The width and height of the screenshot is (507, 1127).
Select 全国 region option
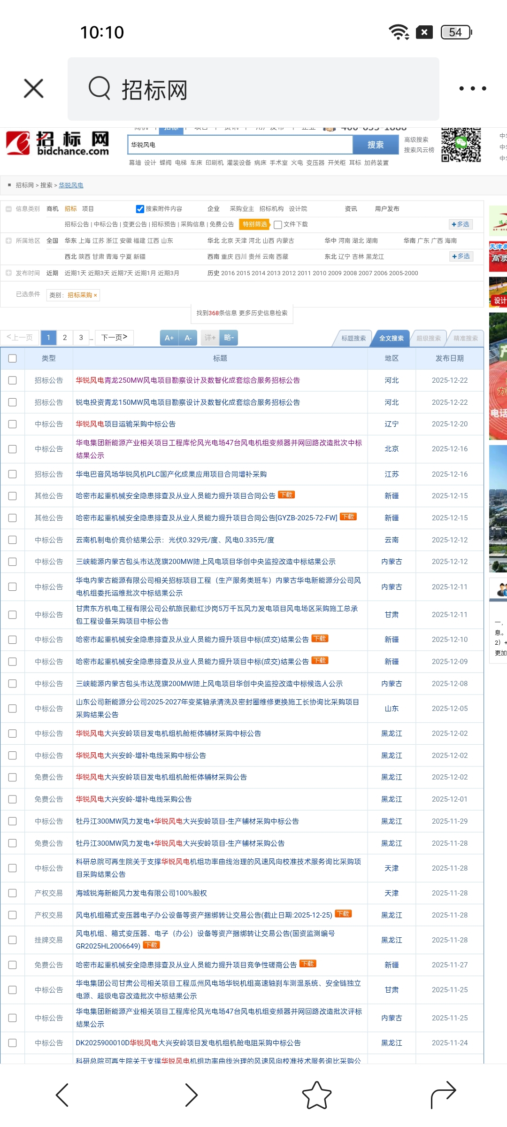click(x=53, y=241)
